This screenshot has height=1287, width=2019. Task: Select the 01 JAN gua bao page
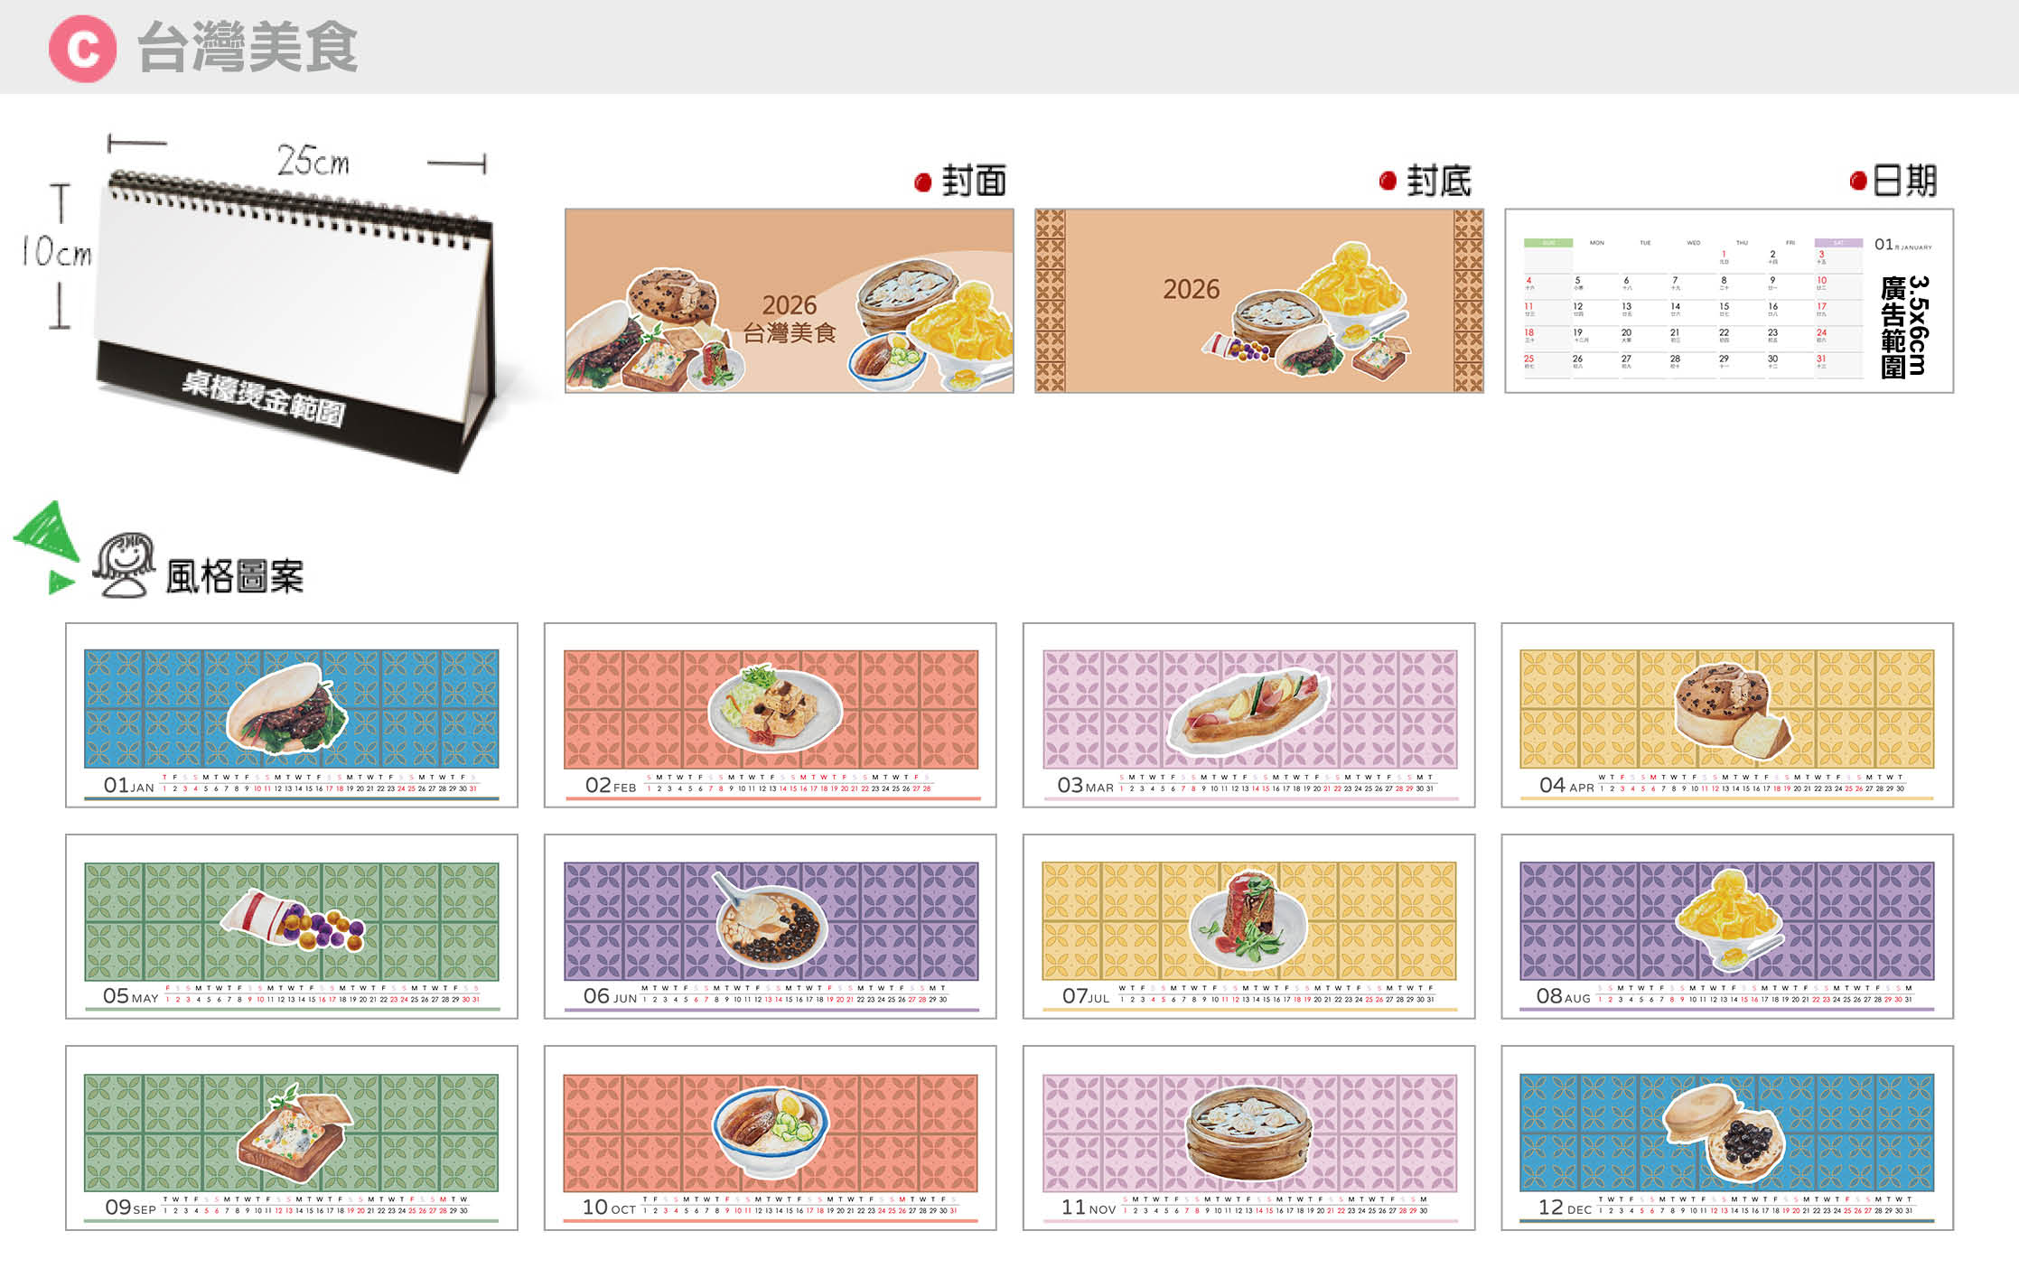tap(292, 714)
